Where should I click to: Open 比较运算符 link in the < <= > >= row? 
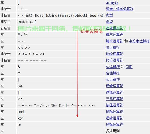click(x=114, y=54)
